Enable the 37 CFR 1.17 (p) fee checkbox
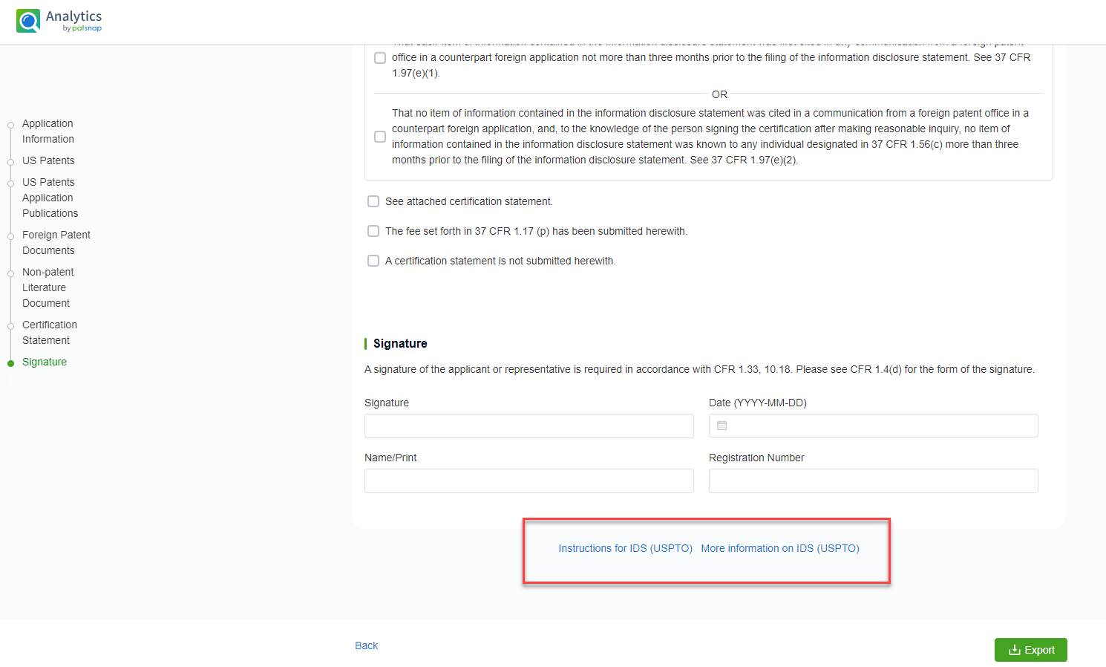This screenshot has width=1106, height=667. pos(373,231)
